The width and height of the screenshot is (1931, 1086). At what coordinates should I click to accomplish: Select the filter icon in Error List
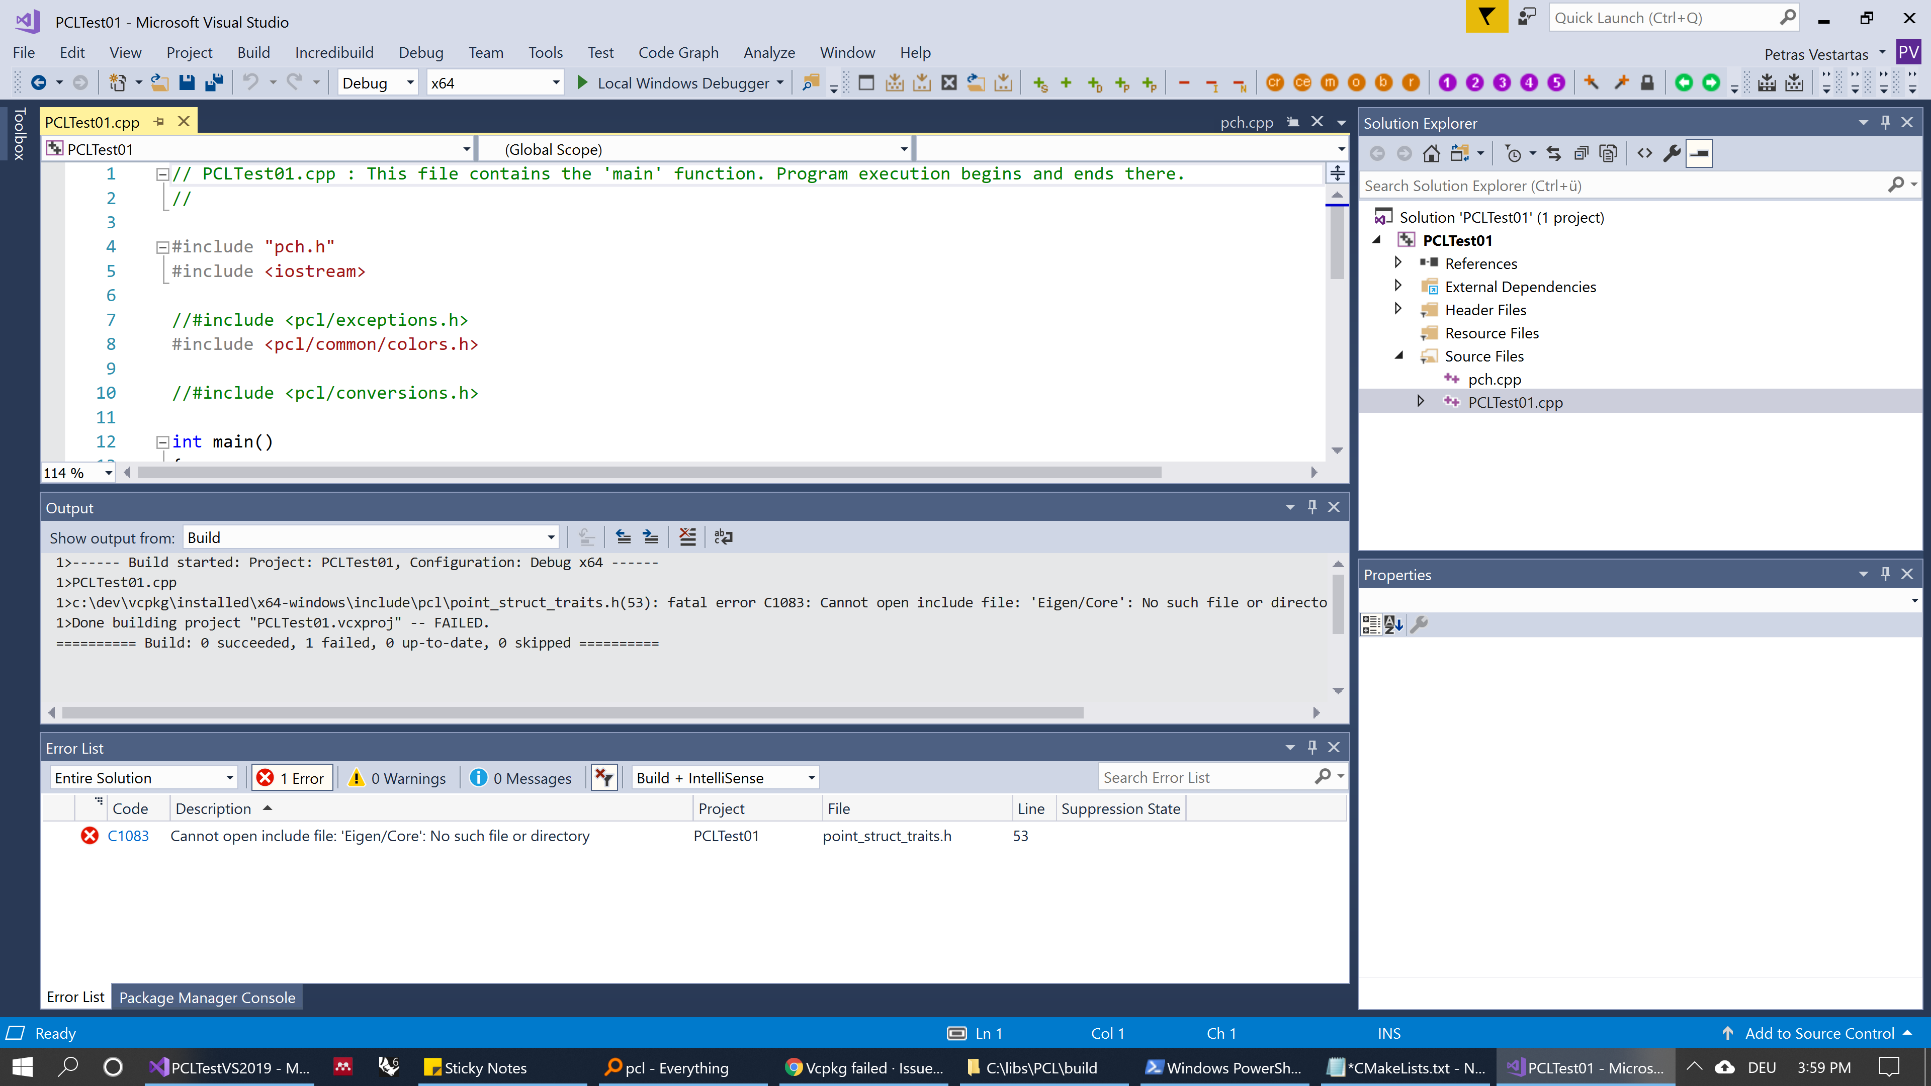coord(603,777)
